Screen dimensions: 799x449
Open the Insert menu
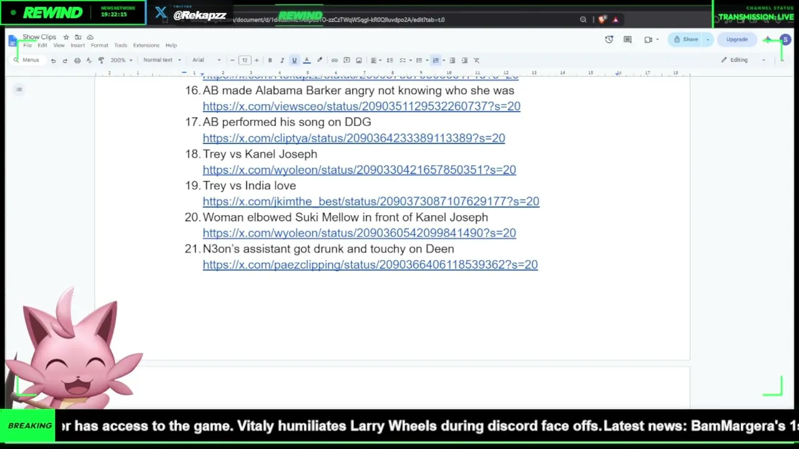[77, 46]
